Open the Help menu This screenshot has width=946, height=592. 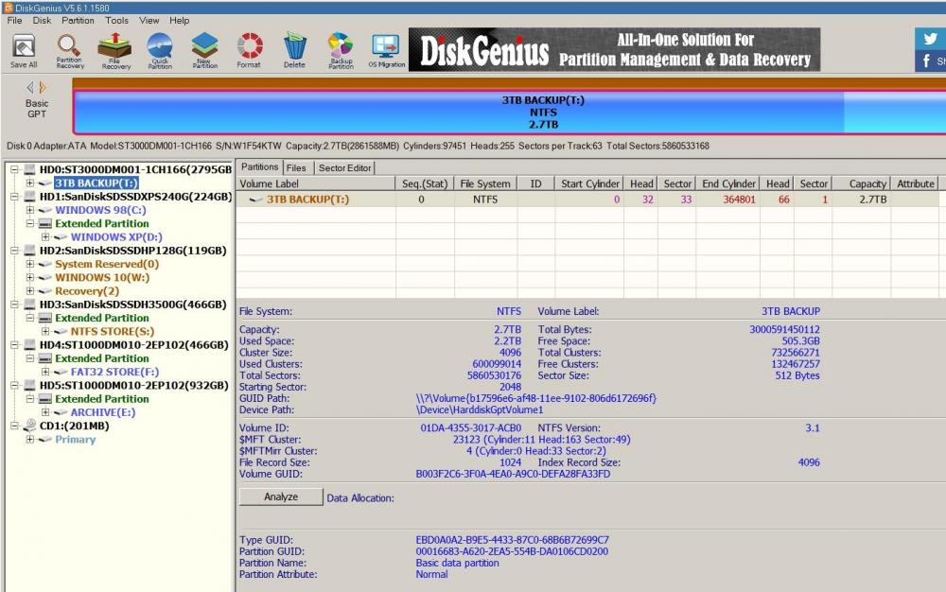179,21
